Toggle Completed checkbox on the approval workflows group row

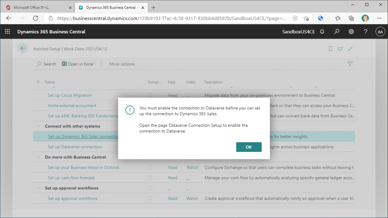click(150, 188)
